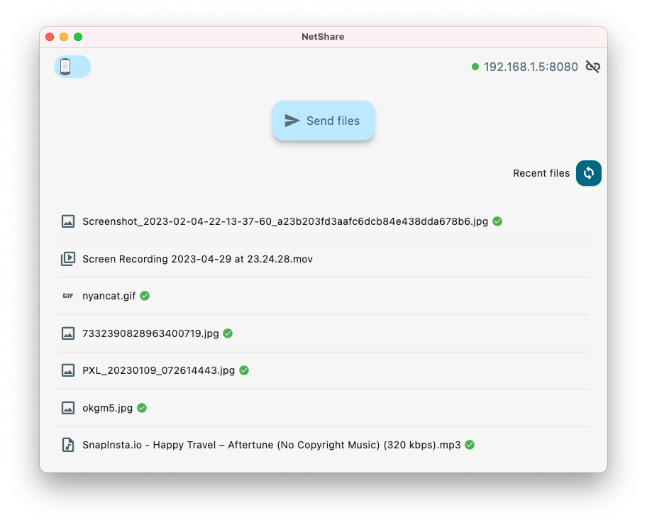This screenshot has height=525, width=647.
Task: Click the image icon beside okgm5.jpg
Action: [x=67, y=408]
